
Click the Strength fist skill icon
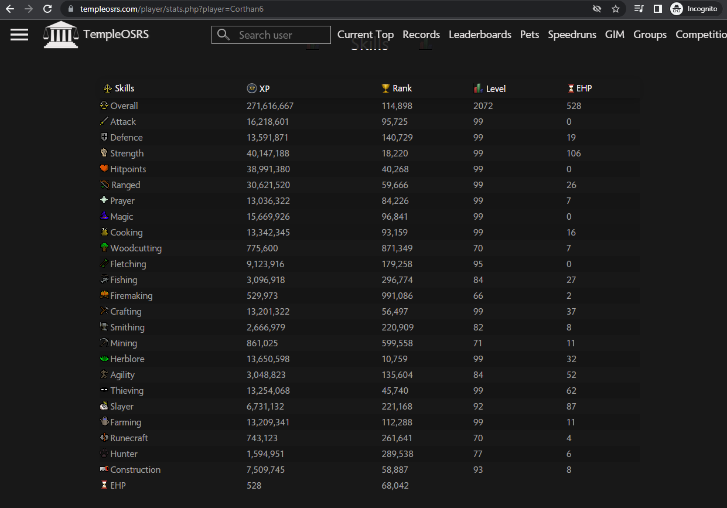pos(104,153)
